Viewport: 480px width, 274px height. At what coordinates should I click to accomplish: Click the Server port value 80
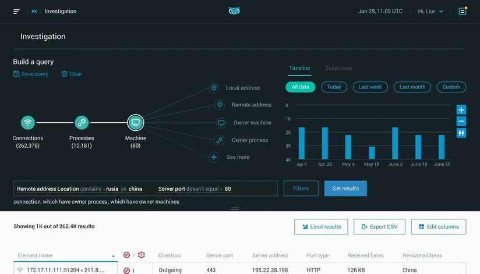228,189
